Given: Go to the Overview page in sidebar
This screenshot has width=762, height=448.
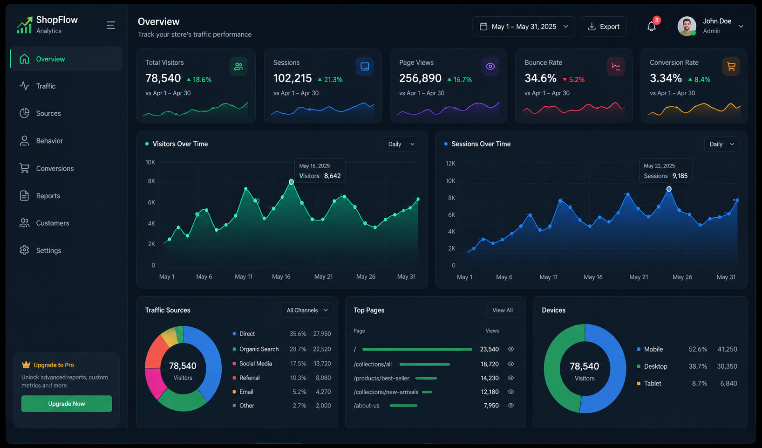Looking at the screenshot, I should (66, 59).
